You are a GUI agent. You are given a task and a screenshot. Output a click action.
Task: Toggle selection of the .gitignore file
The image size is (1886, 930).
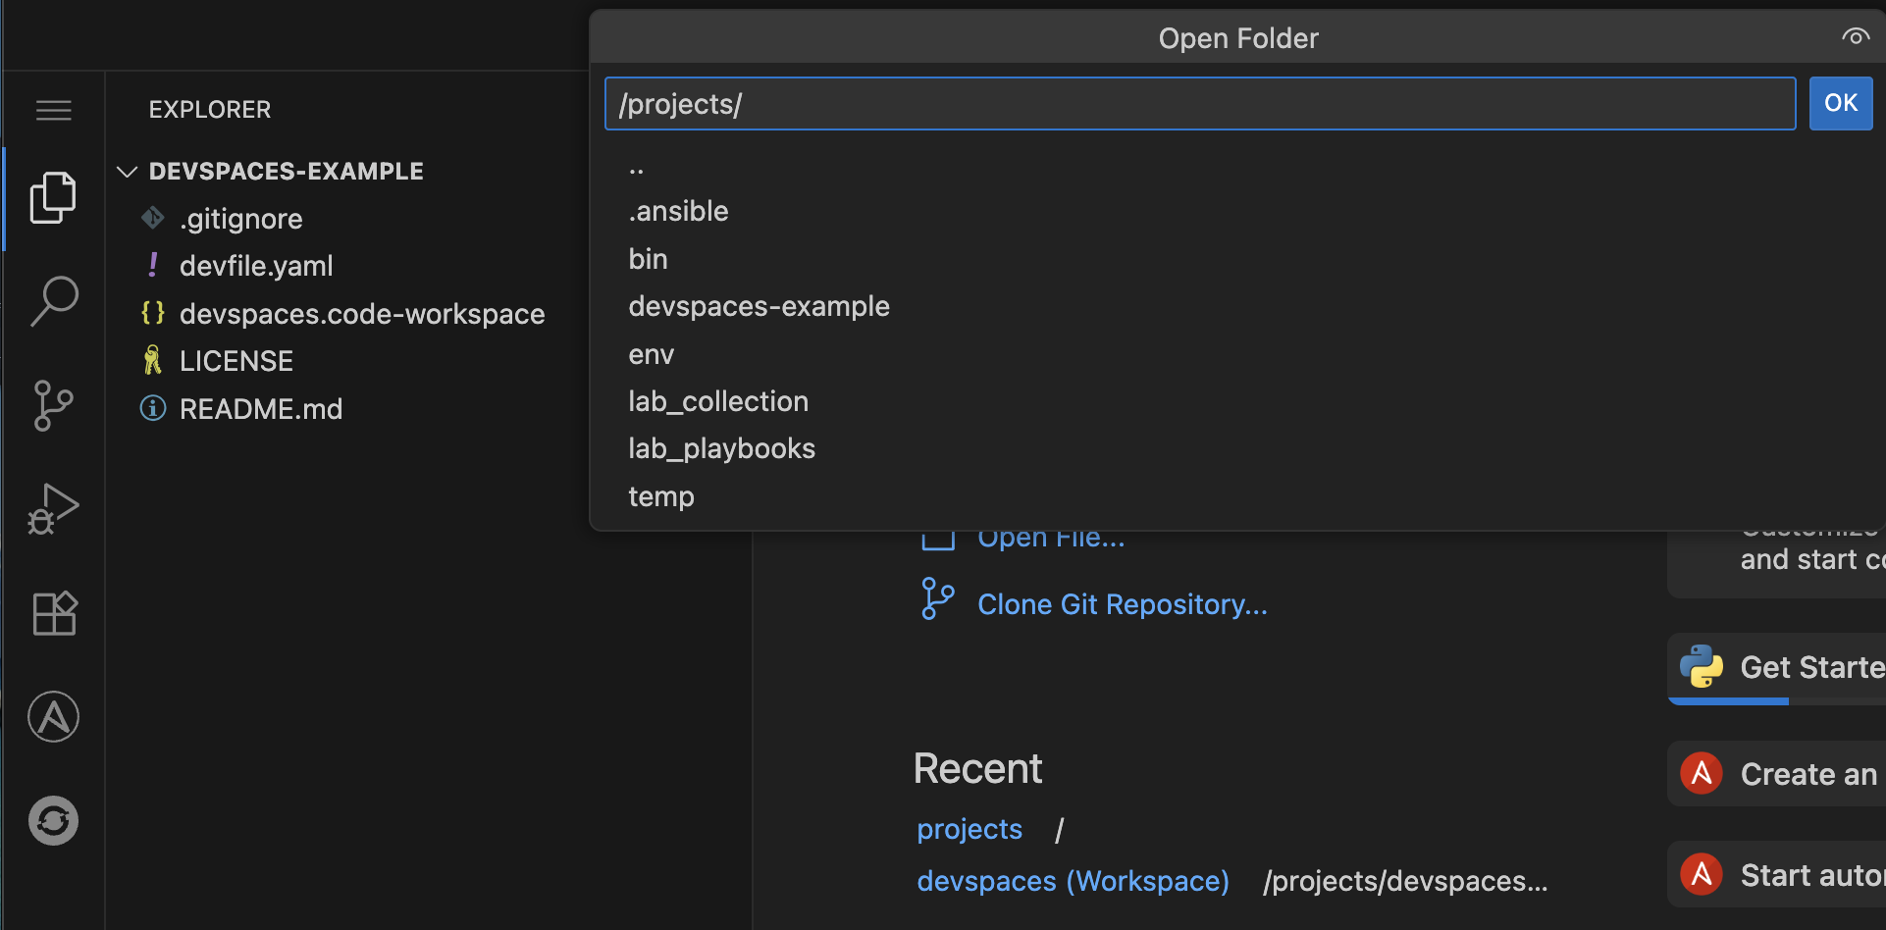pos(241,218)
